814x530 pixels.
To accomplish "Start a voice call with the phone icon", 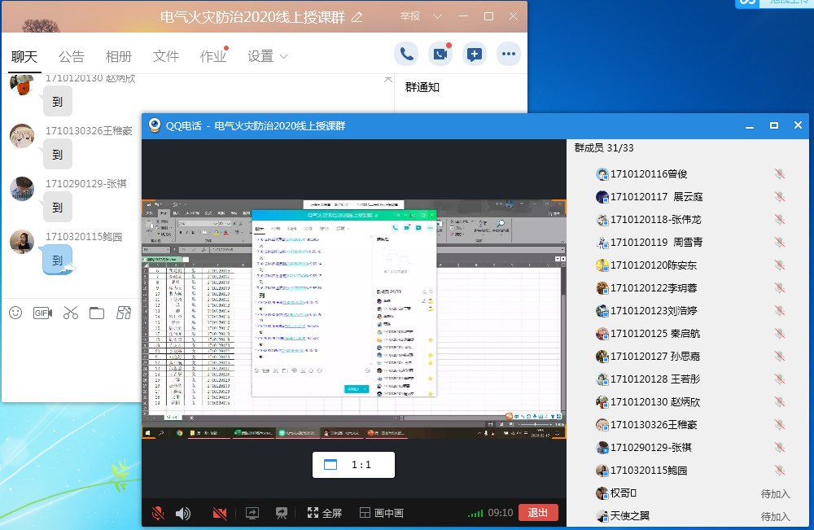I will click(407, 55).
